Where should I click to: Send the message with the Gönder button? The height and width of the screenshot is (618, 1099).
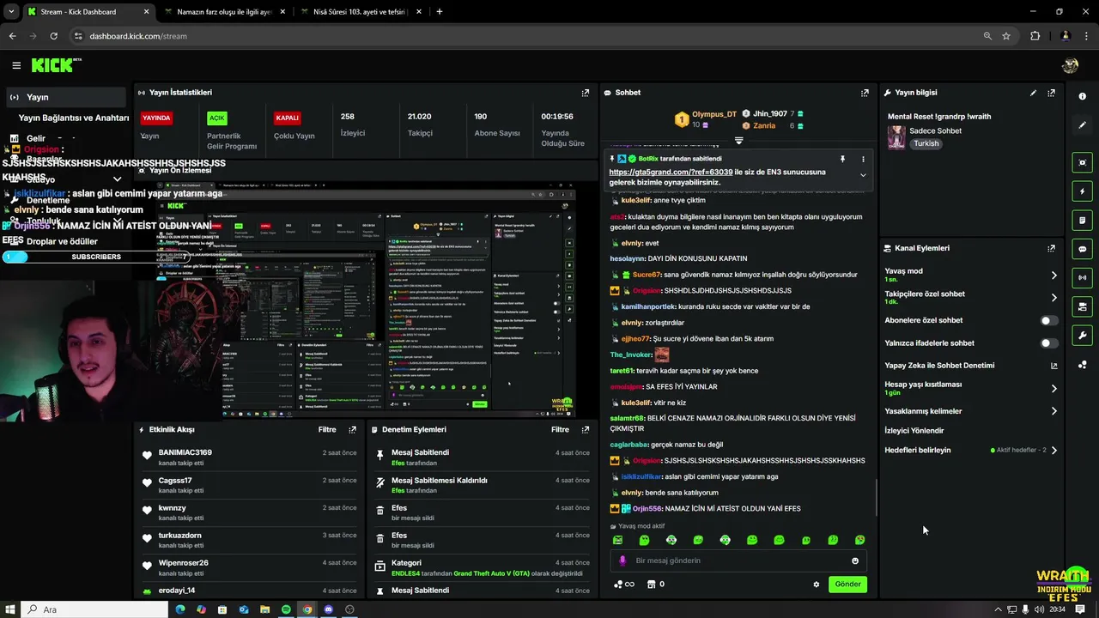pyautogui.click(x=847, y=585)
